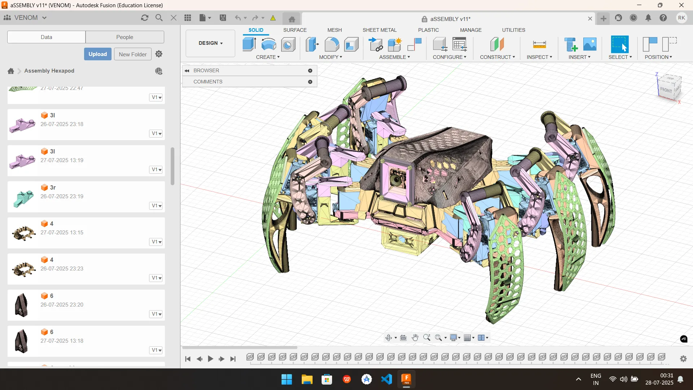
Task: Switch to the SURFACE tab
Action: (295, 30)
